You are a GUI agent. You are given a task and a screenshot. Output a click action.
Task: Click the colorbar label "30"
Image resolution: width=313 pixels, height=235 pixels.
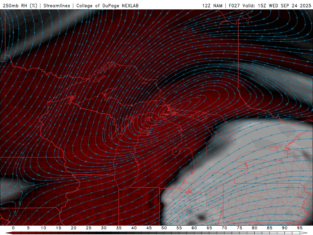[x=104, y=228]
